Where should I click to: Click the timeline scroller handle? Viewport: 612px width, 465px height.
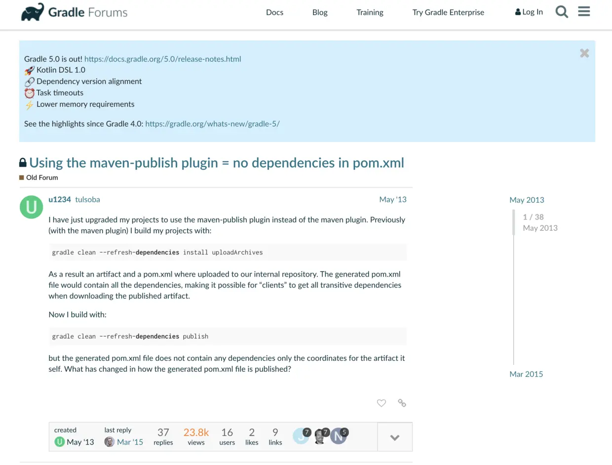click(513, 222)
